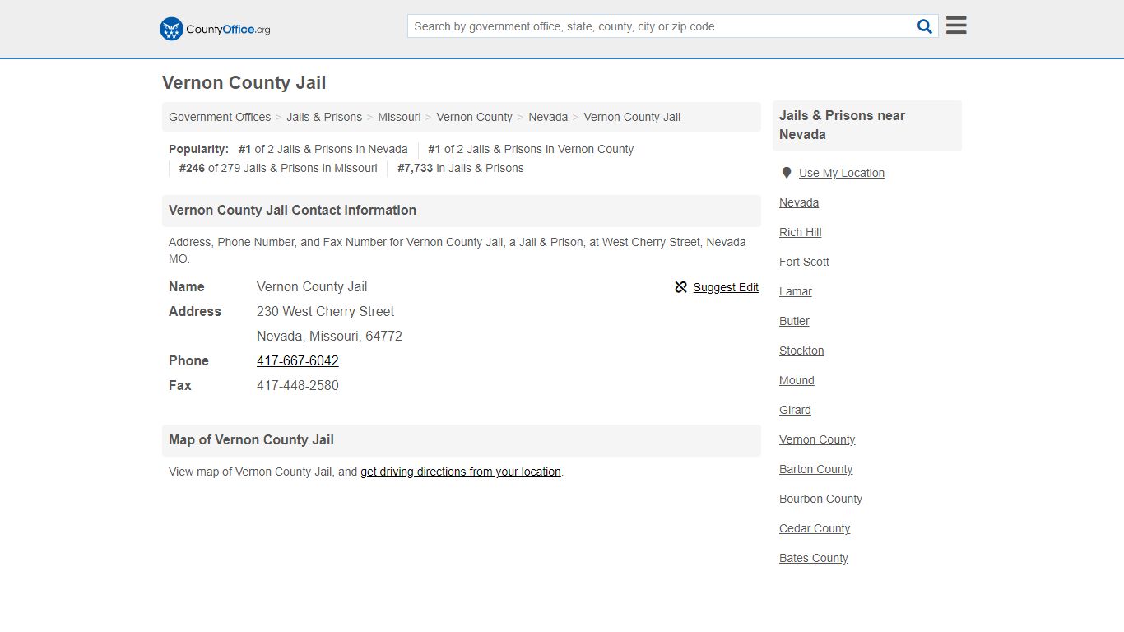
Task: Click the Use My Location link
Action: pyautogui.click(x=842, y=173)
